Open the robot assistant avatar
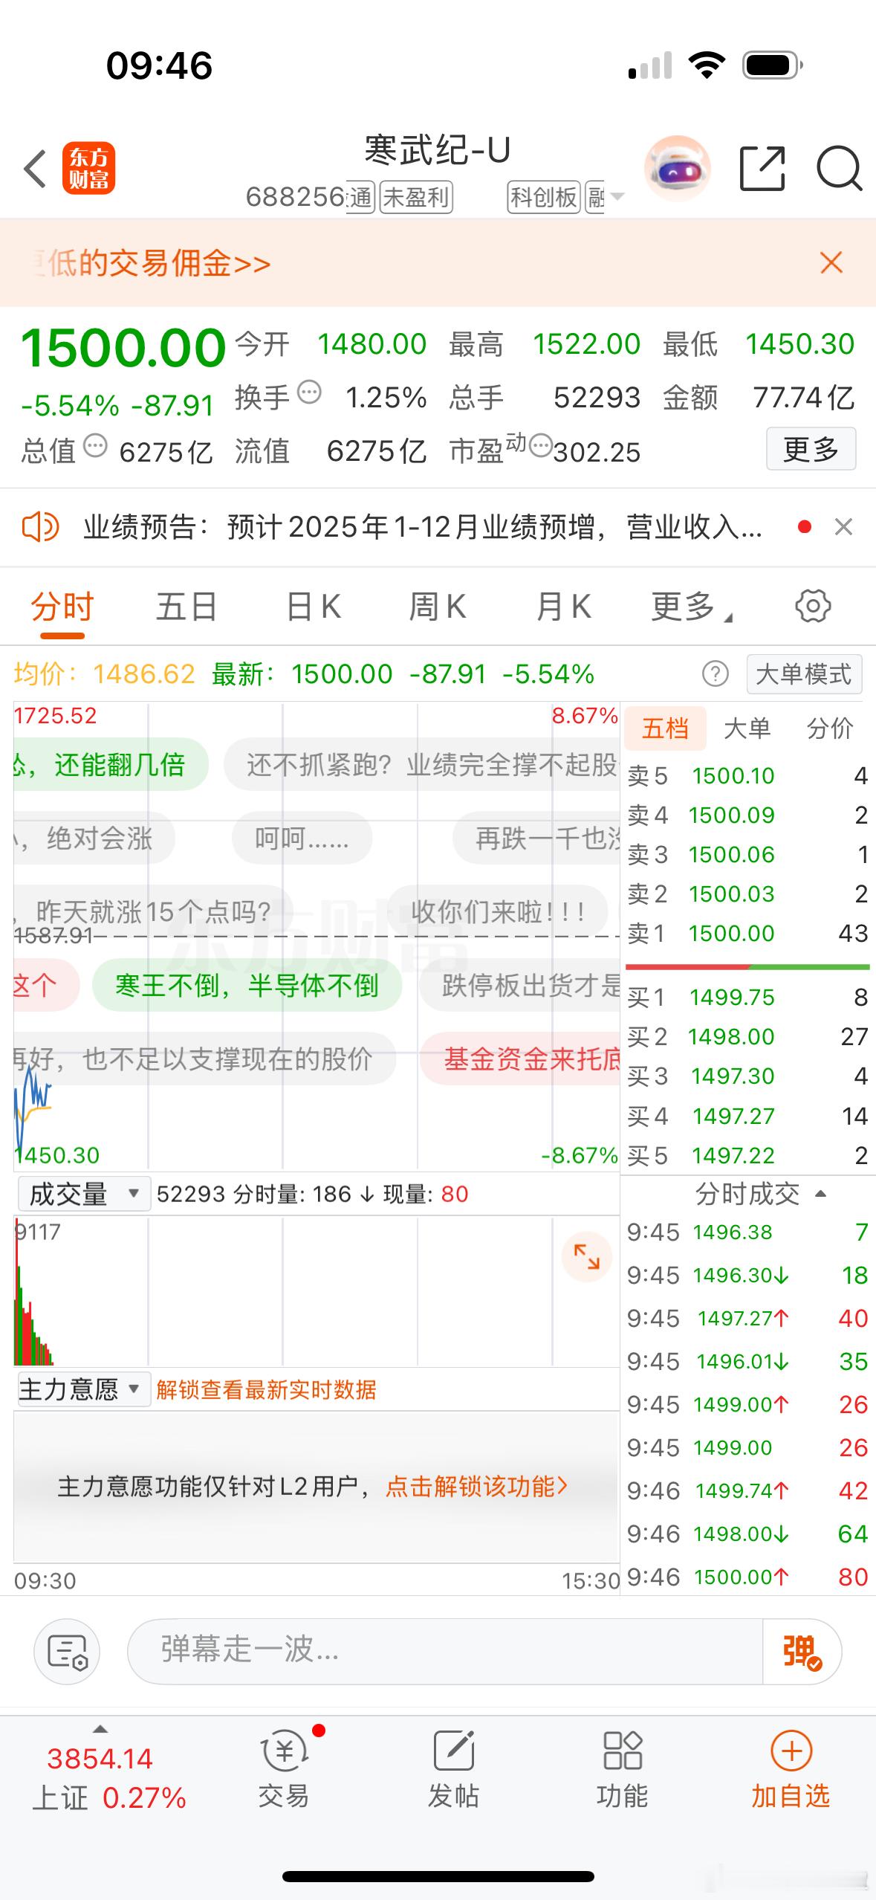Screen dimensions: 876x1900 677,169
